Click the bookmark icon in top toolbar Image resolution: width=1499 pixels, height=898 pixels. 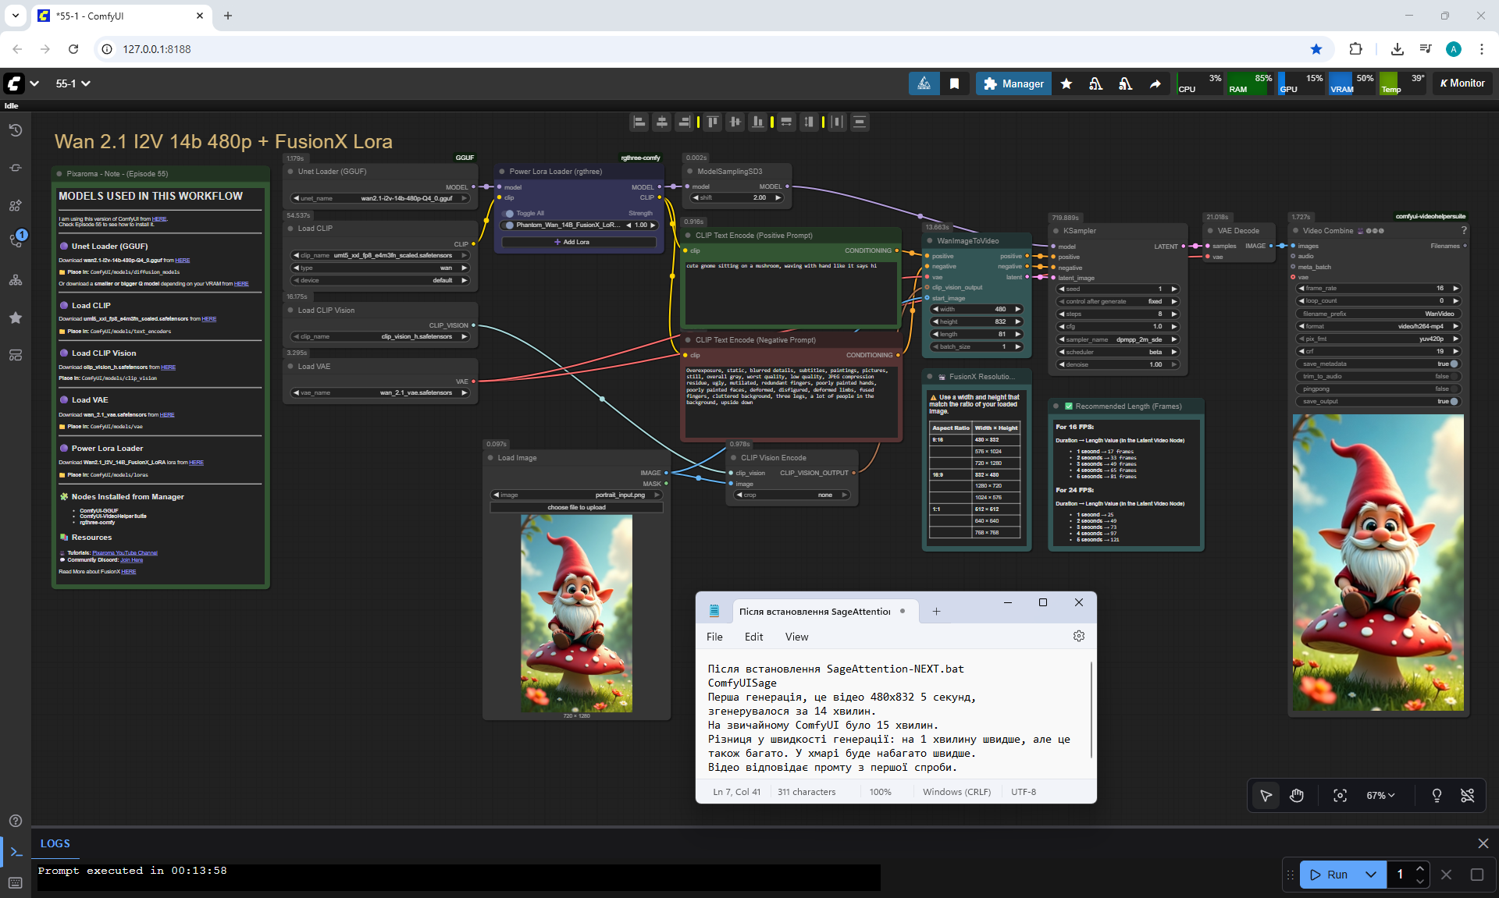pos(954,83)
